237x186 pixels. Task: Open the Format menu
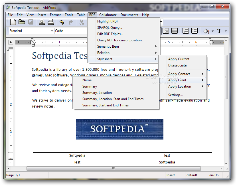pos(55,15)
